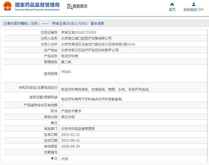Click the 变更情况 label
Image resolution: width=209 pixels, height=165 pixels.
(x=51, y=152)
